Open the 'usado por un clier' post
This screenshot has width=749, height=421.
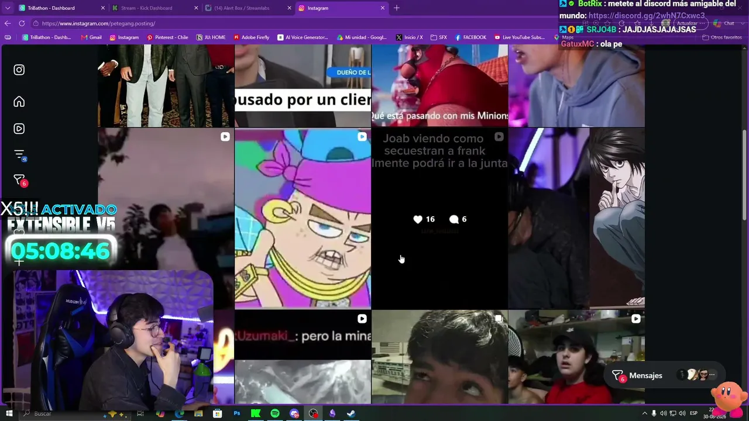pos(303,86)
